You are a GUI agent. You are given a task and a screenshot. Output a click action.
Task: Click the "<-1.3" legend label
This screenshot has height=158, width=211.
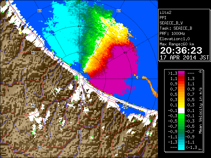tap(191, 147)
